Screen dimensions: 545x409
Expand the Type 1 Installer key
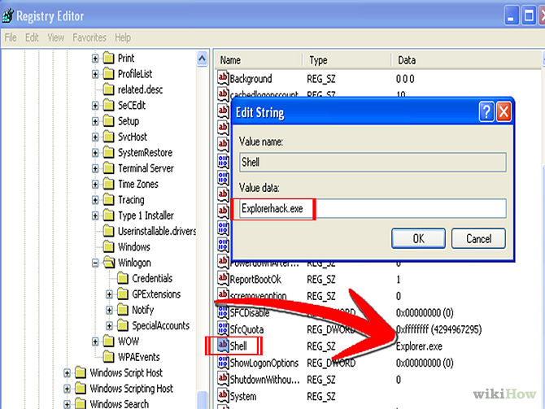click(95, 215)
